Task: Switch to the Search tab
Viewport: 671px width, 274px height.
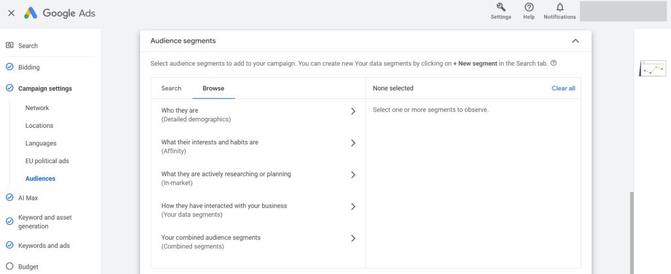Action: tap(171, 88)
